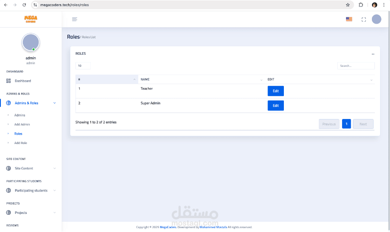Click the Roles List breadcrumb

click(89, 37)
